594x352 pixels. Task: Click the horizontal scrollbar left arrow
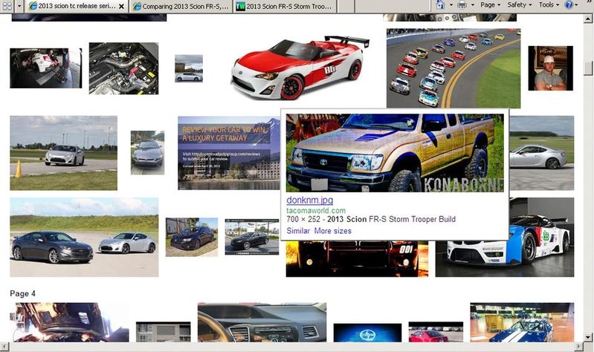pyautogui.click(x=4, y=346)
